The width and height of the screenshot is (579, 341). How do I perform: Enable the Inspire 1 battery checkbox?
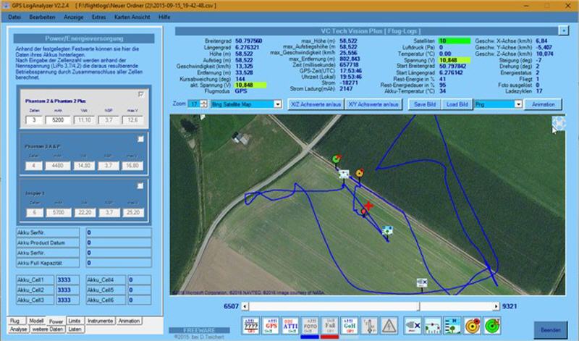140,186
